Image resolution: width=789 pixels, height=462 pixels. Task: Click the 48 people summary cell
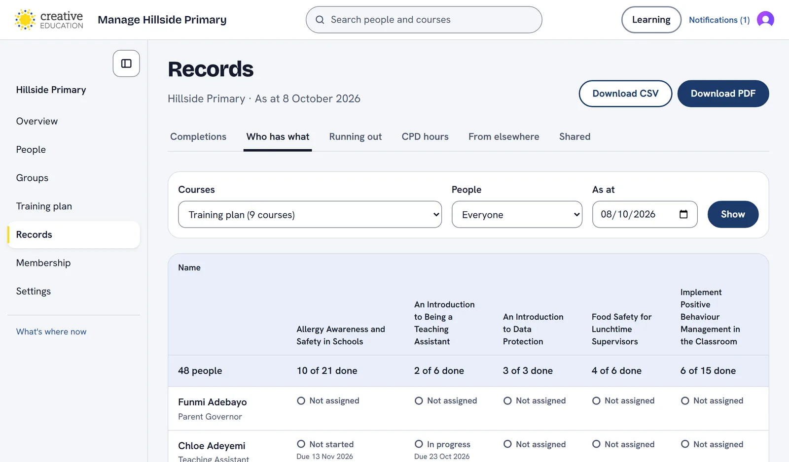click(x=200, y=371)
